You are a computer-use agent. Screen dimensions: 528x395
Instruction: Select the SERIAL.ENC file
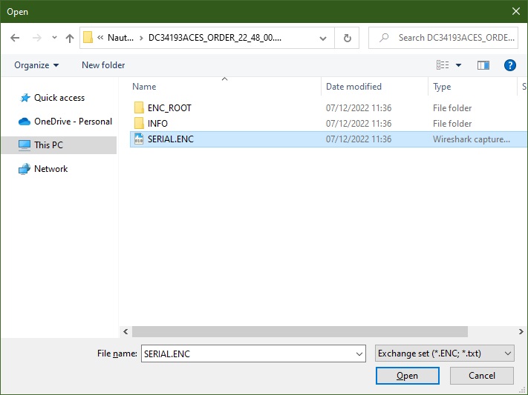(328, 139)
